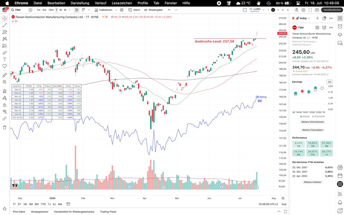Select the trend line drawing tool
344x215 pixels.
[5, 25]
